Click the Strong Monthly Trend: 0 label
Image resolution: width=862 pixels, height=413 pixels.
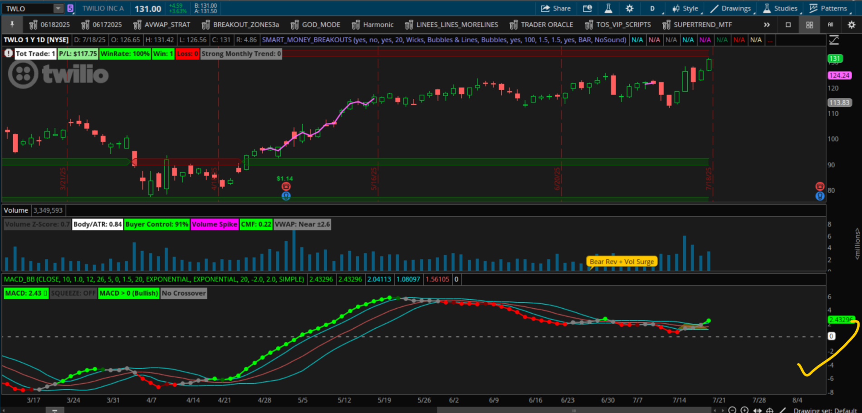pos(241,53)
